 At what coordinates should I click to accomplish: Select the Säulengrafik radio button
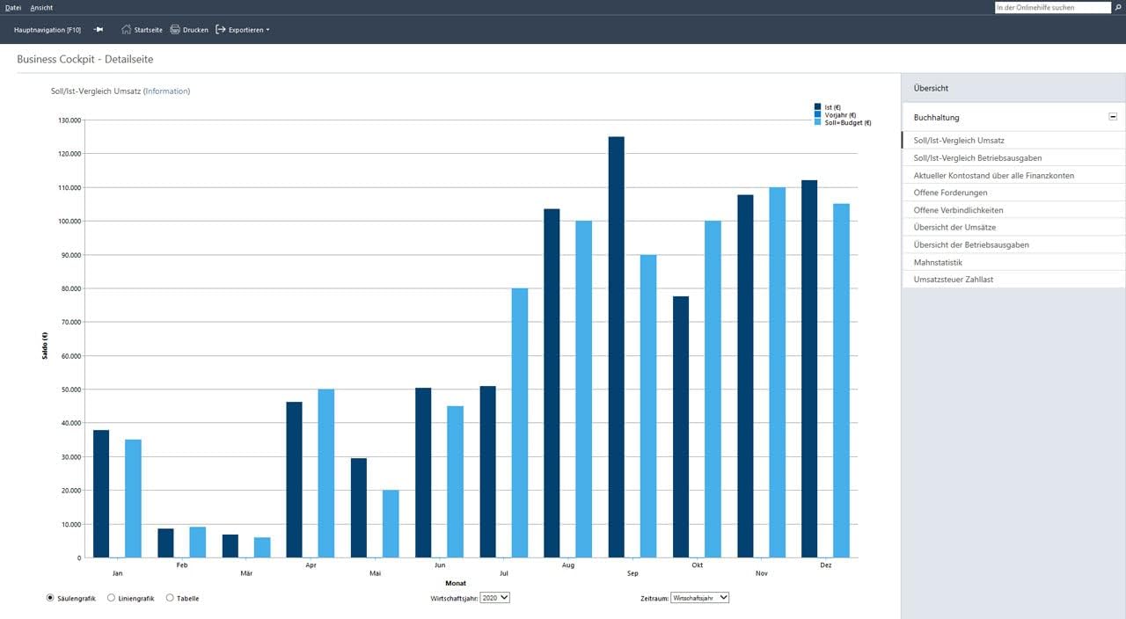pyautogui.click(x=49, y=598)
